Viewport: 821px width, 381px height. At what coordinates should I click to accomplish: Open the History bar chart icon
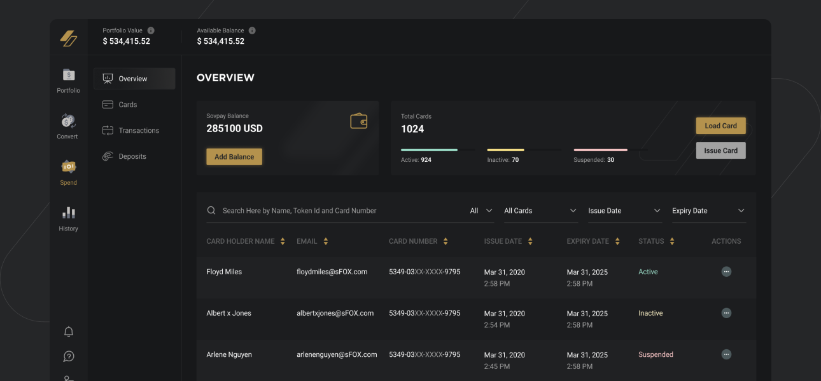pos(68,213)
